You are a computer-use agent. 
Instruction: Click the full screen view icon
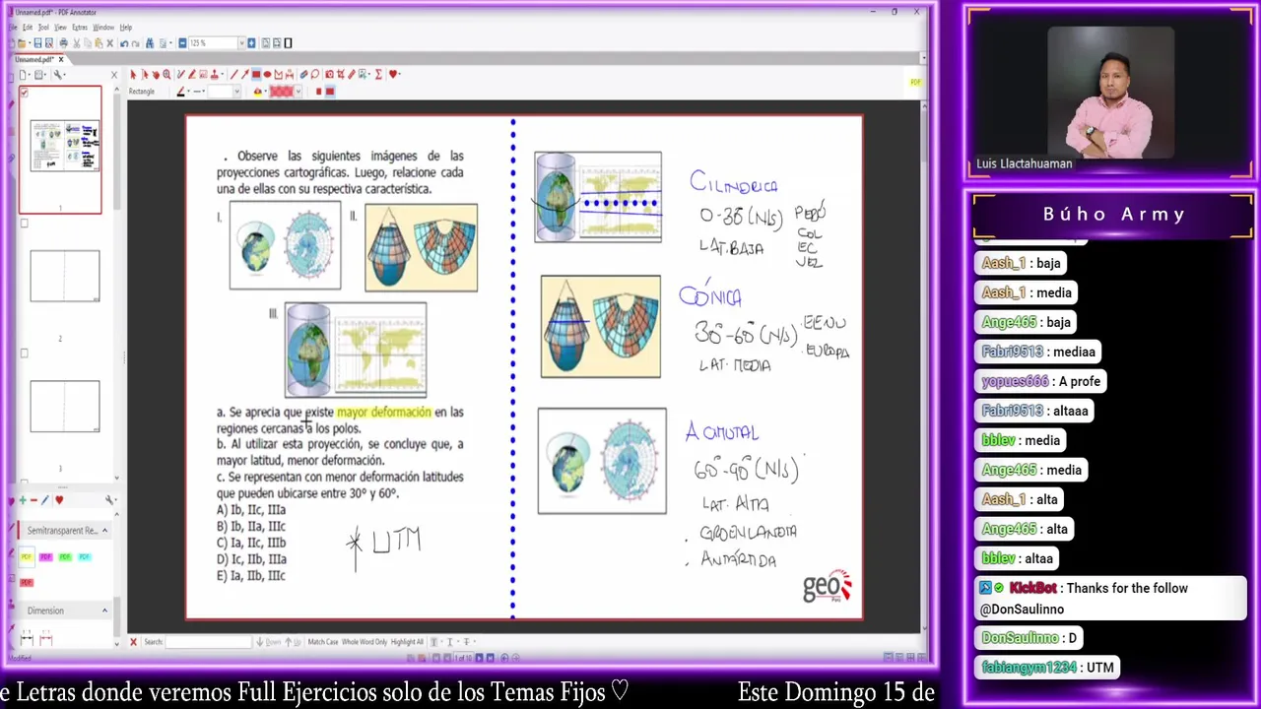[288, 43]
